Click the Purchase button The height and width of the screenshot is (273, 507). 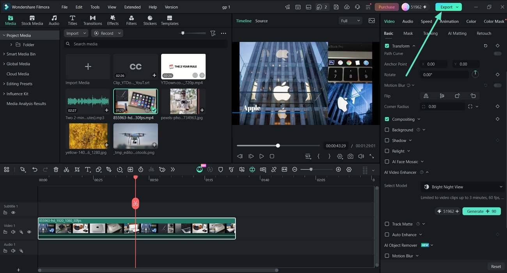tap(386, 7)
